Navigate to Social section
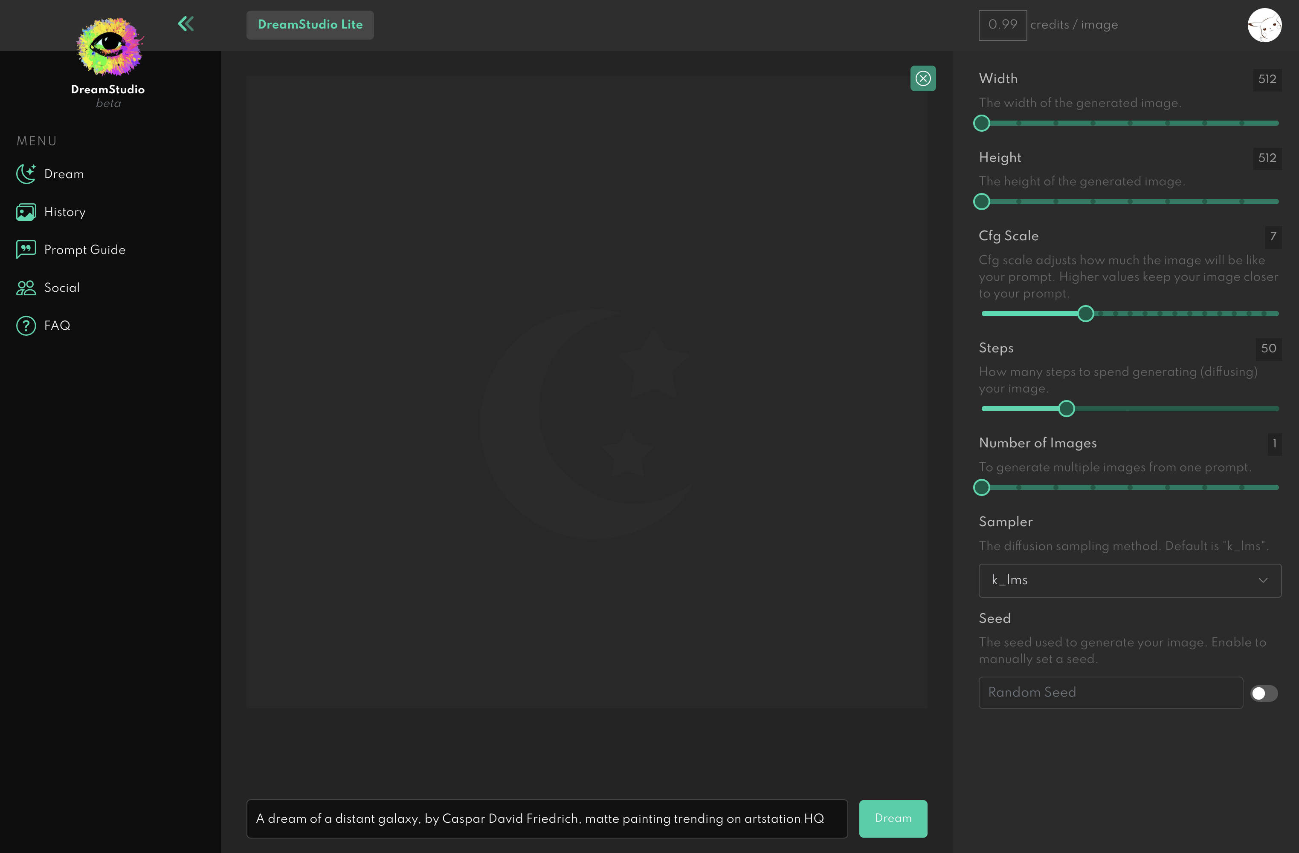This screenshot has height=853, width=1299. (62, 288)
